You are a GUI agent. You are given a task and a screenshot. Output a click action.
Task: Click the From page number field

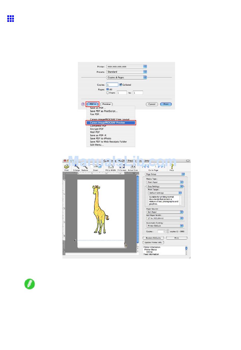click(122, 93)
